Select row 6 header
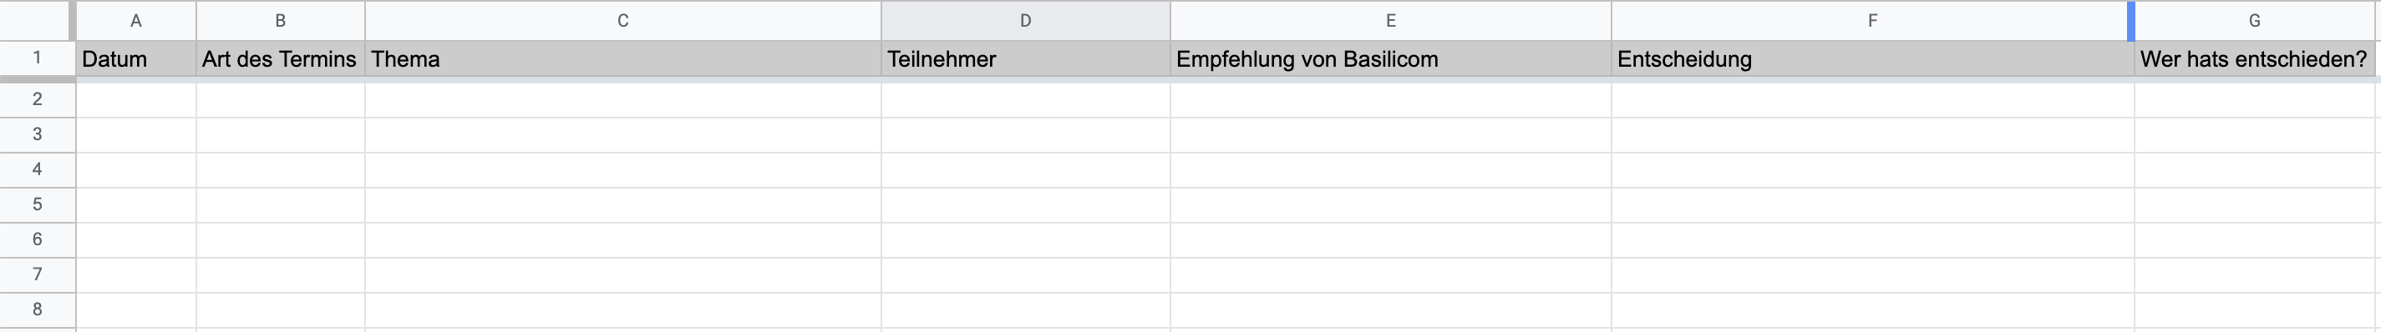The height and width of the screenshot is (332, 2381). [x=37, y=239]
